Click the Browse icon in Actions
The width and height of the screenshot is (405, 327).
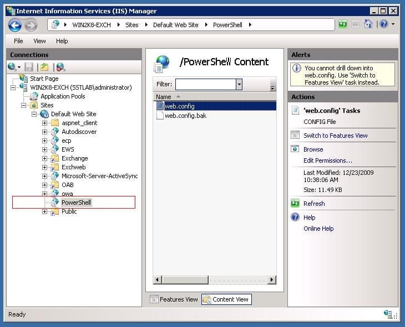click(x=295, y=149)
